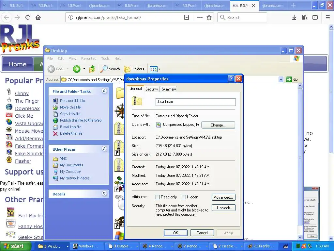Image resolution: width=334 pixels, height=251 pixels.
Task: Click Advanced... attributes button
Action: pyautogui.click(x=223, y=197)
